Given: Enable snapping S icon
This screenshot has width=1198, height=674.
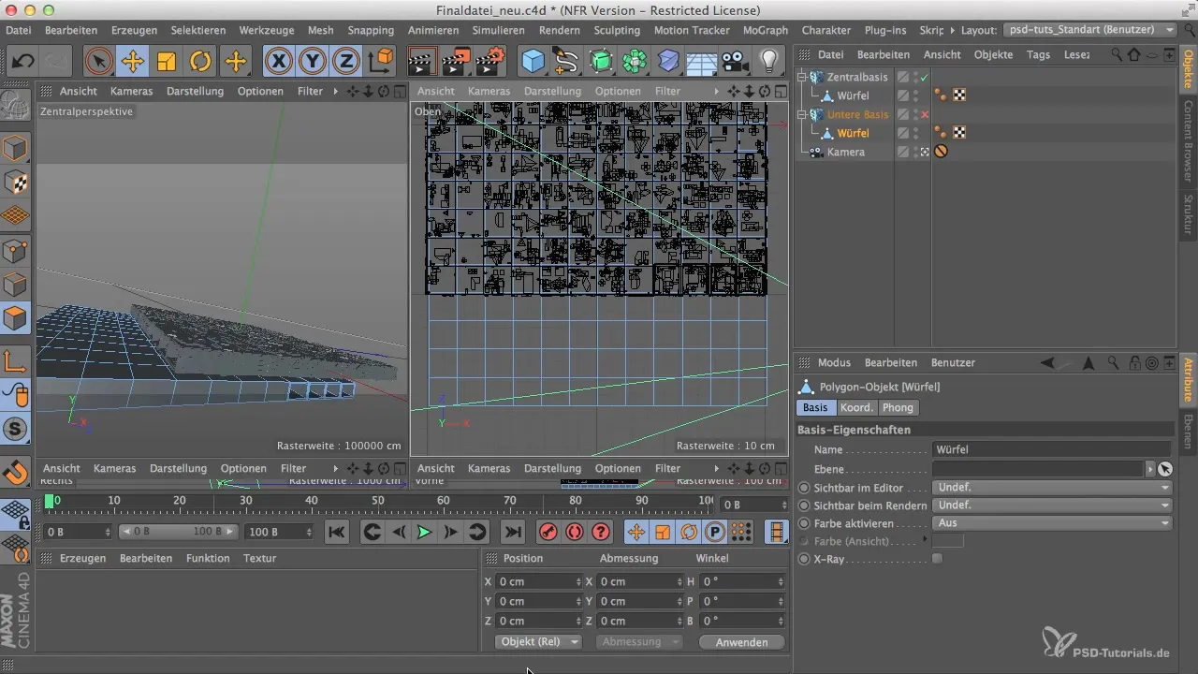Looking at the screenshot, I should 16,430.
